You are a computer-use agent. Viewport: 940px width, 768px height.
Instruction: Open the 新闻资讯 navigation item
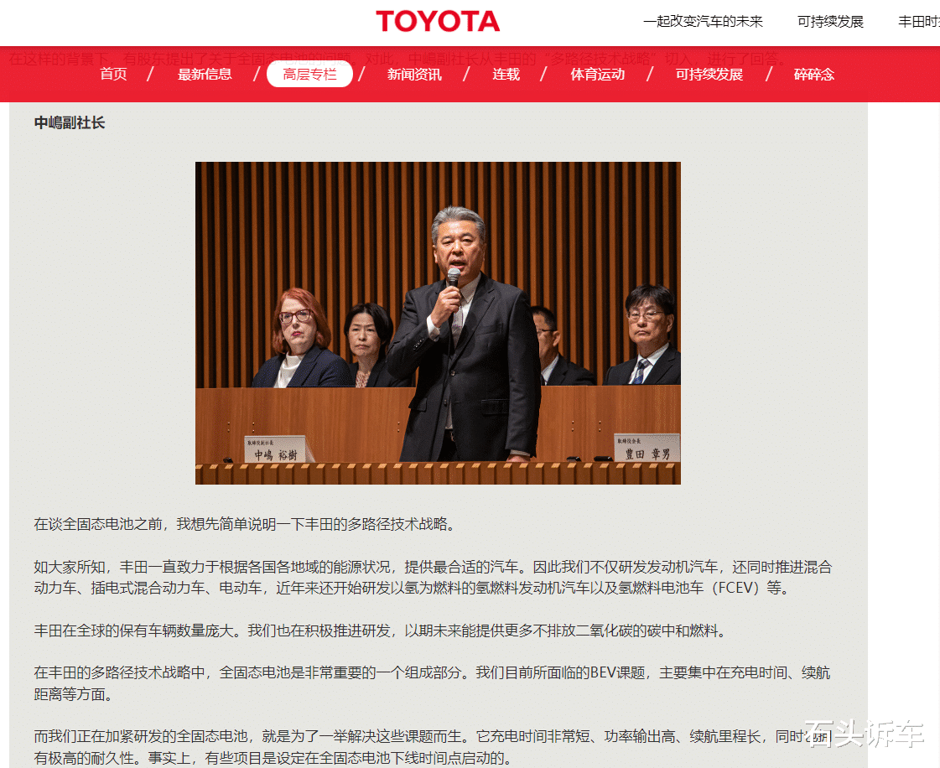(414, 75)
